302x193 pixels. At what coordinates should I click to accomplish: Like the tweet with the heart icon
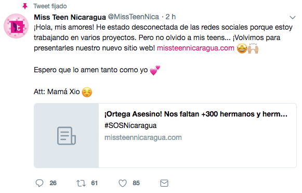coord(123,183)
